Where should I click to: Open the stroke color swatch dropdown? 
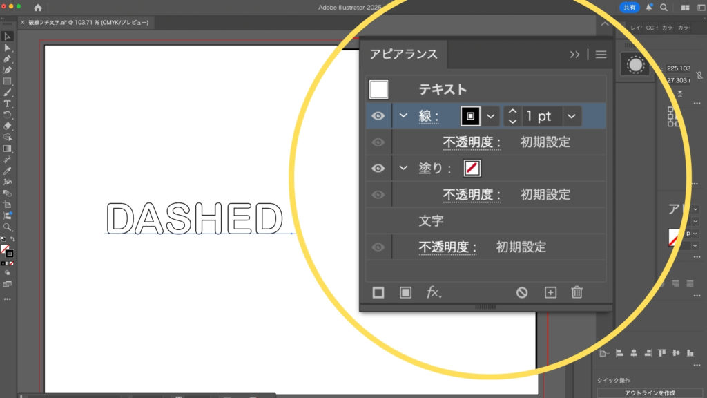491,116
